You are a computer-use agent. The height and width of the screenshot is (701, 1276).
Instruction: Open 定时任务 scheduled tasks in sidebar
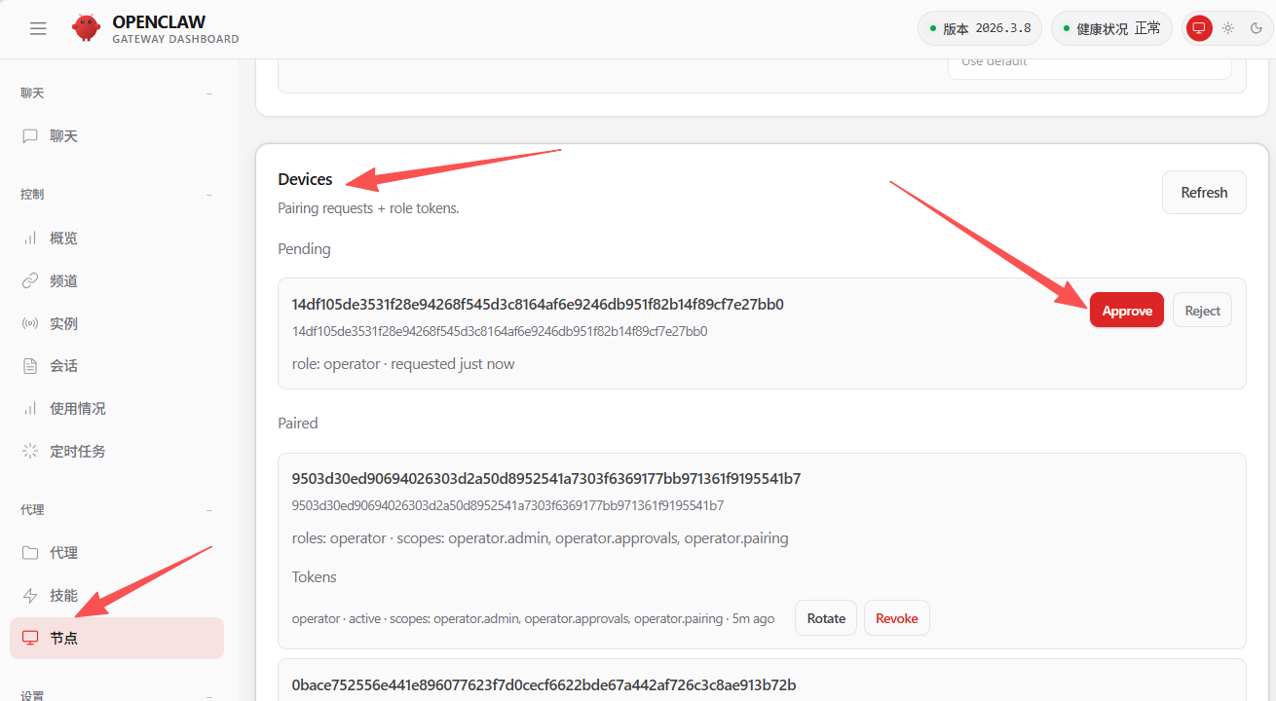pos(77,452)
